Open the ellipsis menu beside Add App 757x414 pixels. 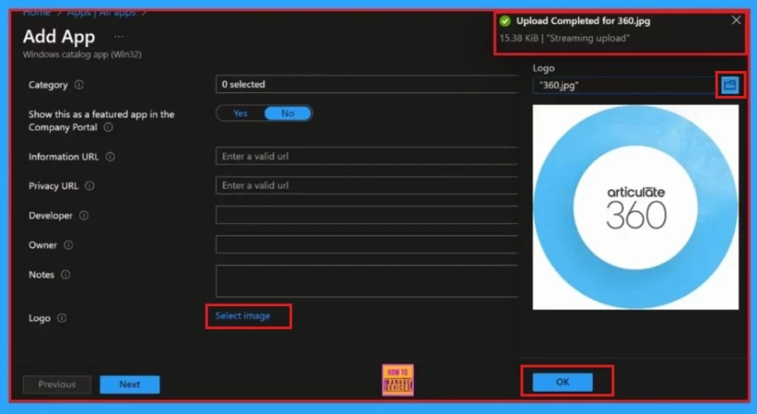pyautogui.click(x=118, y=37)
